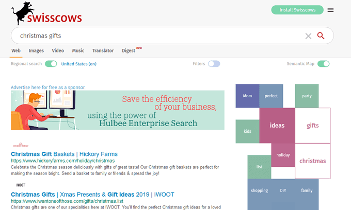Select the 'DIY' semantic map tile
The width and height of the screenshot is (351, 210).
[x=283, y=190]
